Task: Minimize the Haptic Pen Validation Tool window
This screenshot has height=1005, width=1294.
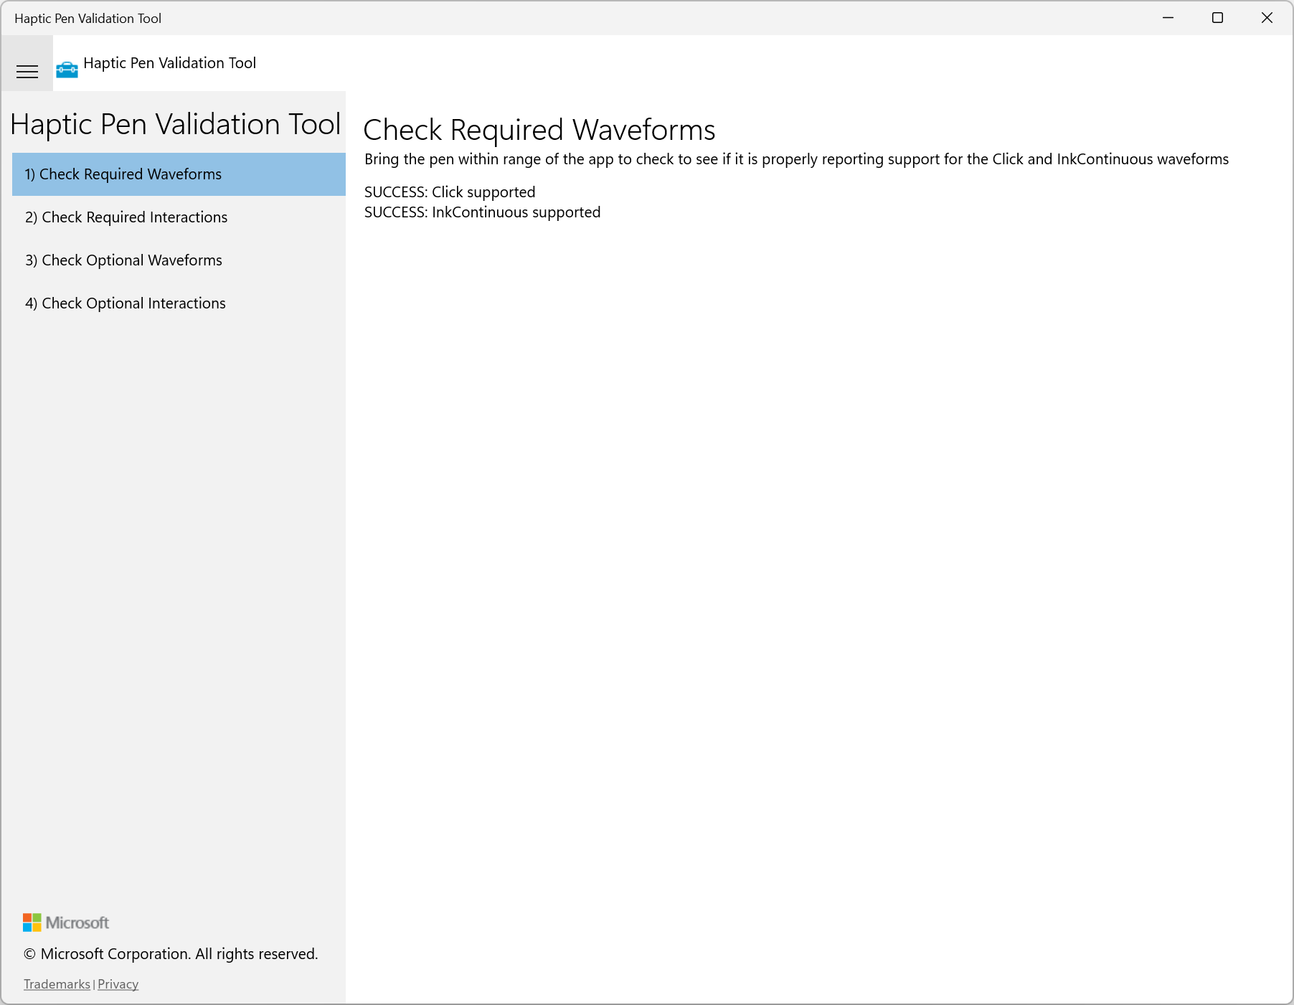Action: click(1168, 18)
